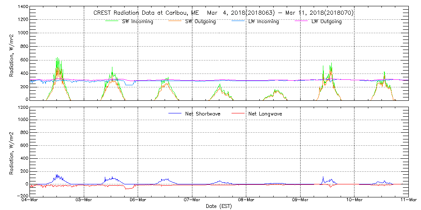Click the 09-Mar date tick label

click(x=300, y=201)
